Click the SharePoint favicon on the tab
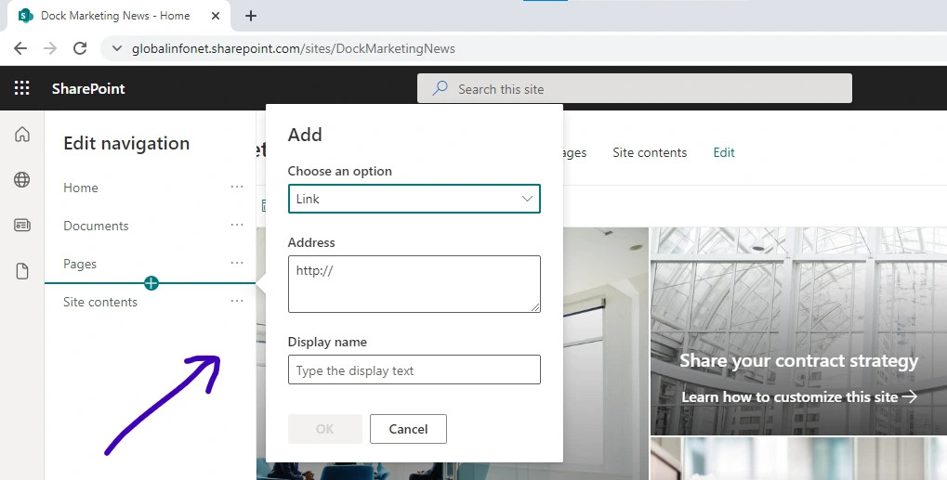 pos(26,16)
